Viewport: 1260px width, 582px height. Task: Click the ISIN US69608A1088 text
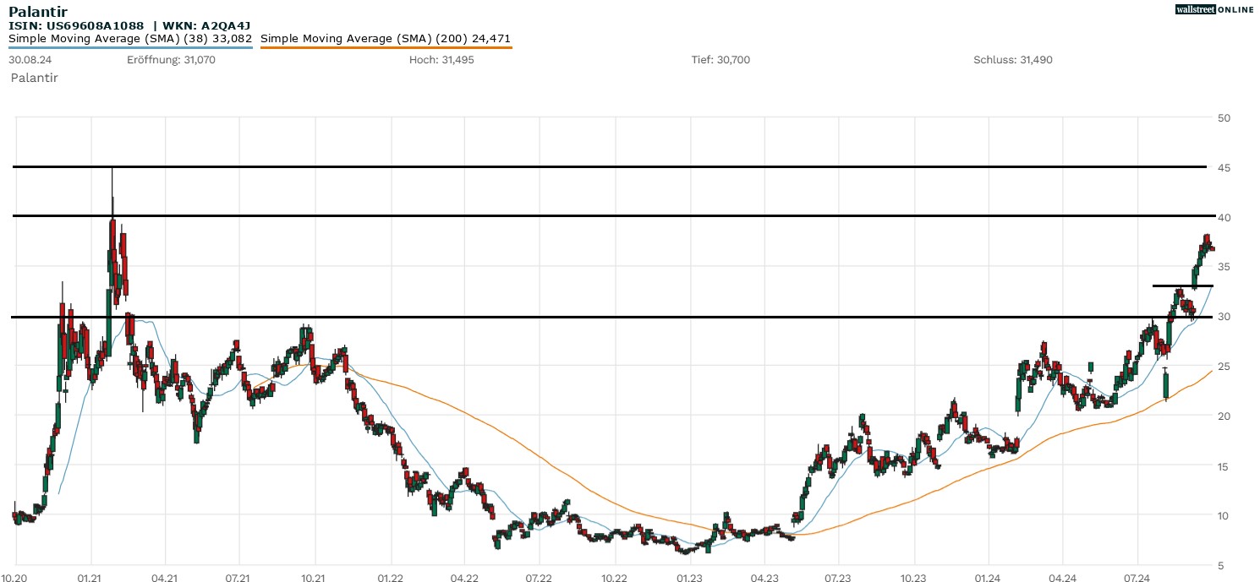pyautogui.click(x=76, y=26)
